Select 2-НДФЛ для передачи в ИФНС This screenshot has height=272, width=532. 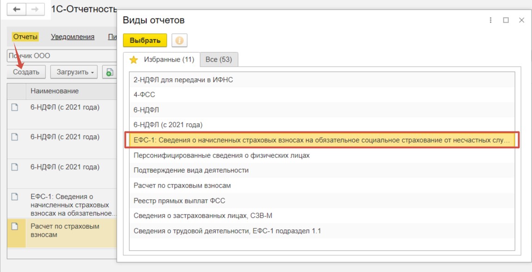pyautogui.click(x=322, y=80)
